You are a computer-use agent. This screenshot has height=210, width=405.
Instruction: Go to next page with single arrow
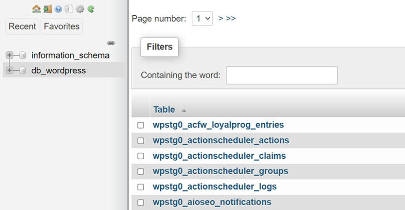pyautogui.click(x=221, y=18)
